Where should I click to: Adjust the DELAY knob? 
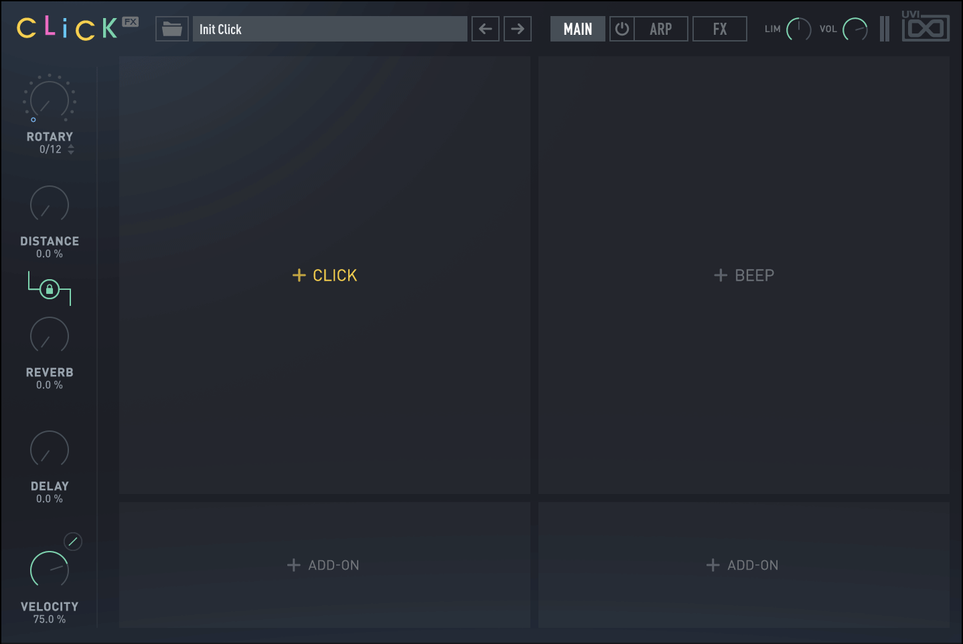click(50, 449)
